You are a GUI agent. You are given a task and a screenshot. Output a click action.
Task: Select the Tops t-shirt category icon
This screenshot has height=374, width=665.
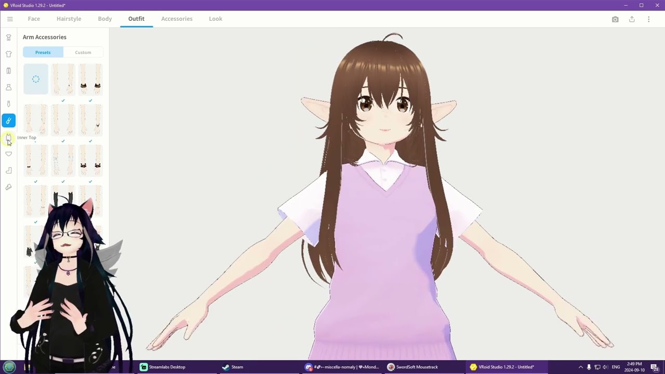pyautogui.click(x=8, y=54)
